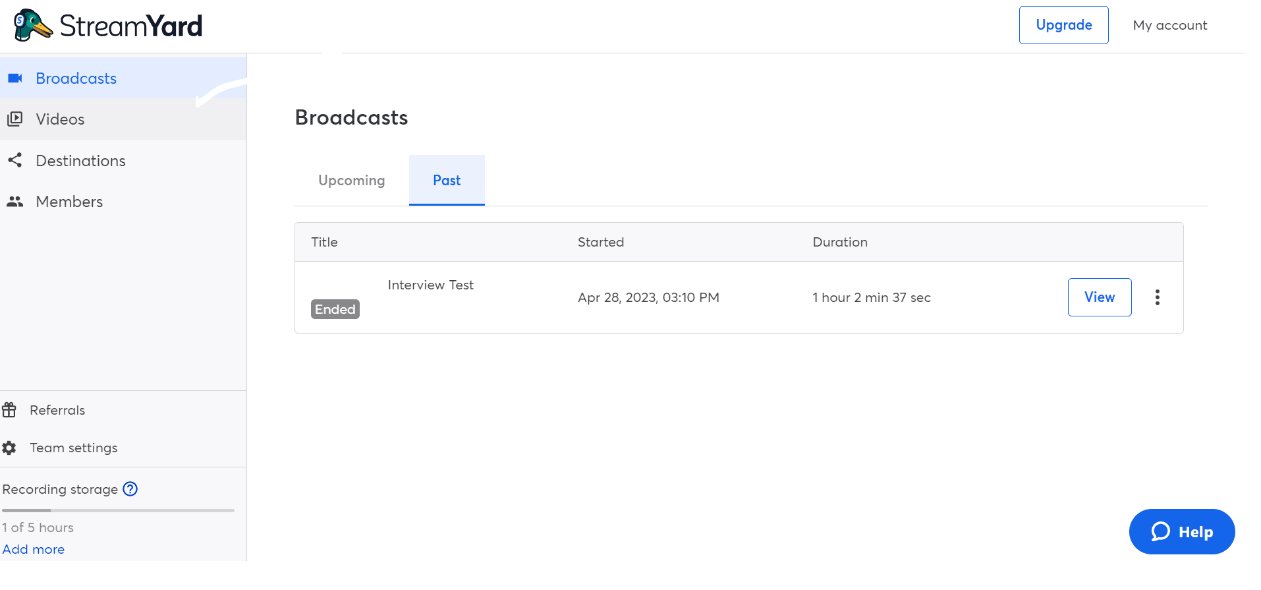Open My account menu
Image resolution: width=1261 pixels, height=590 pixels.
click(1169, 26)
